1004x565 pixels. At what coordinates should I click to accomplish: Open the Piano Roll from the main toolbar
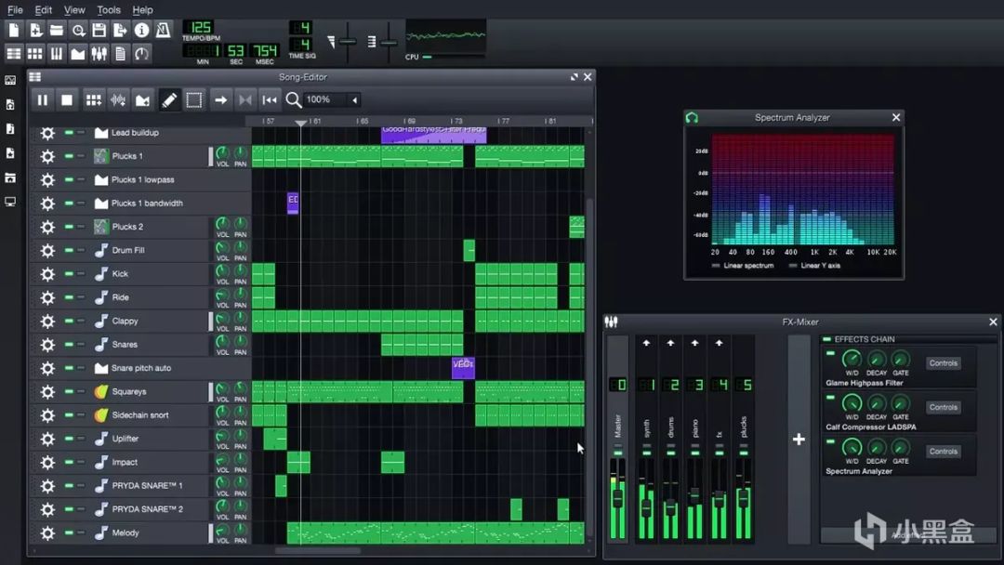(x=57, y=54)
